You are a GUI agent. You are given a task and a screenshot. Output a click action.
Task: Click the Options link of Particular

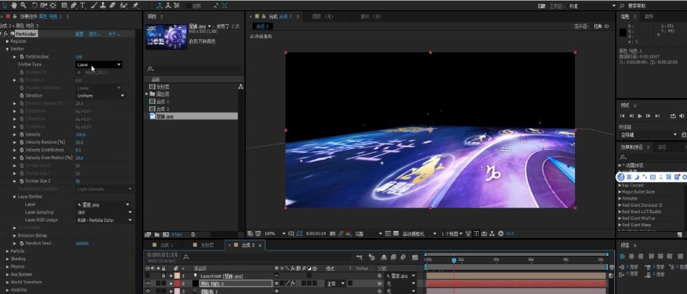[95, 34]
